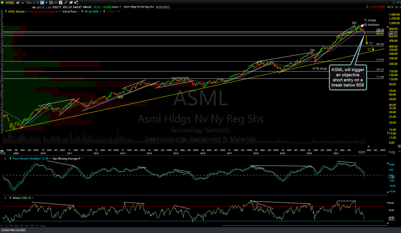The image size is (401, 233).
Task: Click the PPO value -1.82 label
Action: [391, 177]
